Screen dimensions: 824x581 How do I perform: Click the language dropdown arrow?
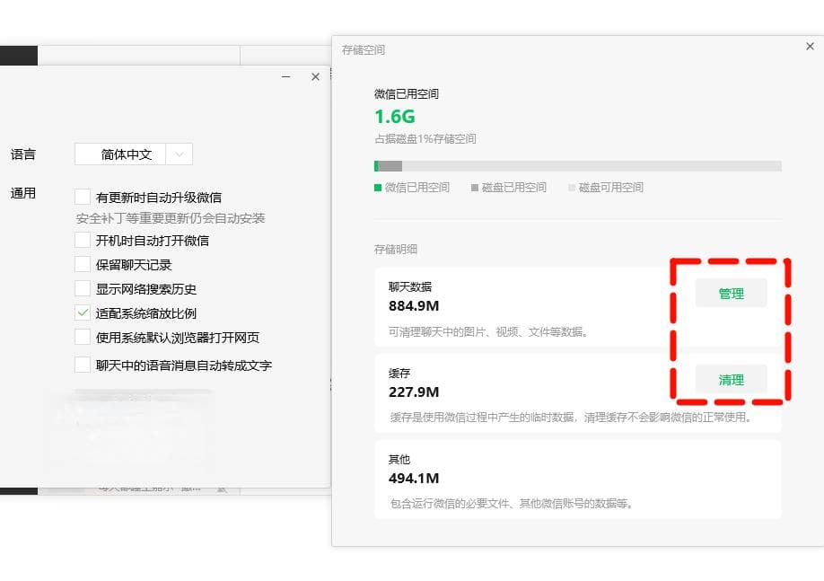180,154
